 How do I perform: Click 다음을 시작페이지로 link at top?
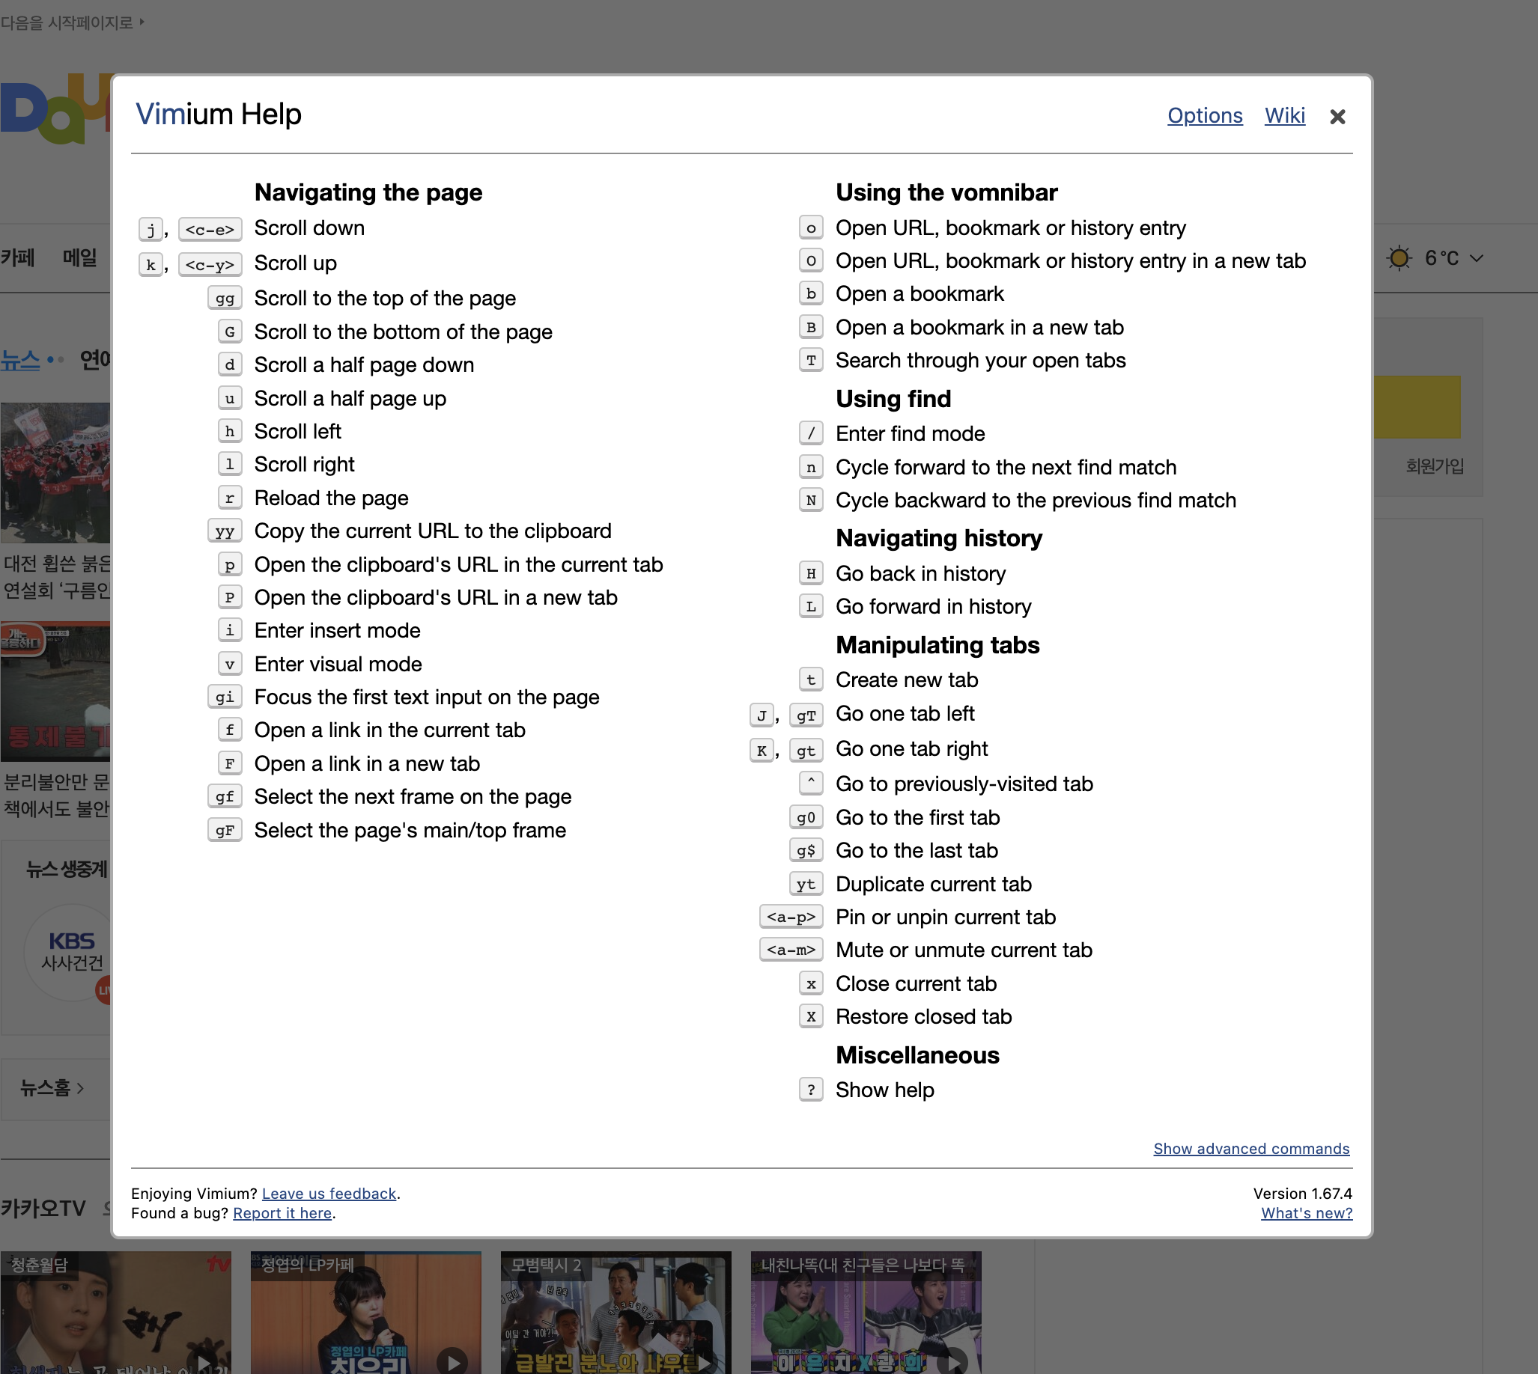point(72,22)
